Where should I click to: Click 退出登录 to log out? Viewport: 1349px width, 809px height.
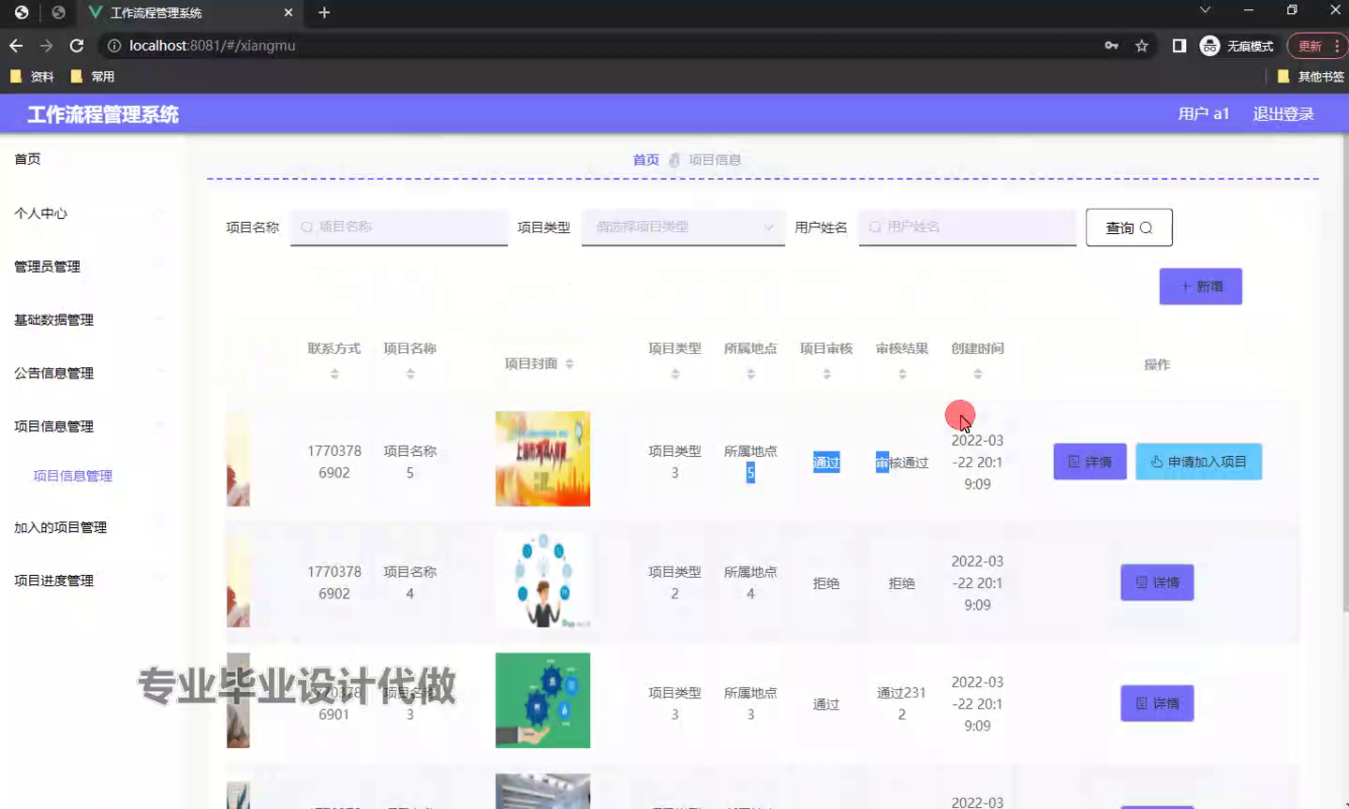1283,114
